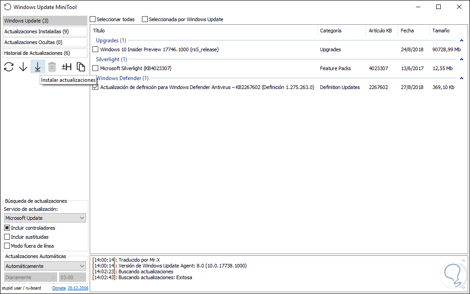Open Actualizaciones Instaladas (9) tab
The image size is (470, 294).
tap(45, 31)
